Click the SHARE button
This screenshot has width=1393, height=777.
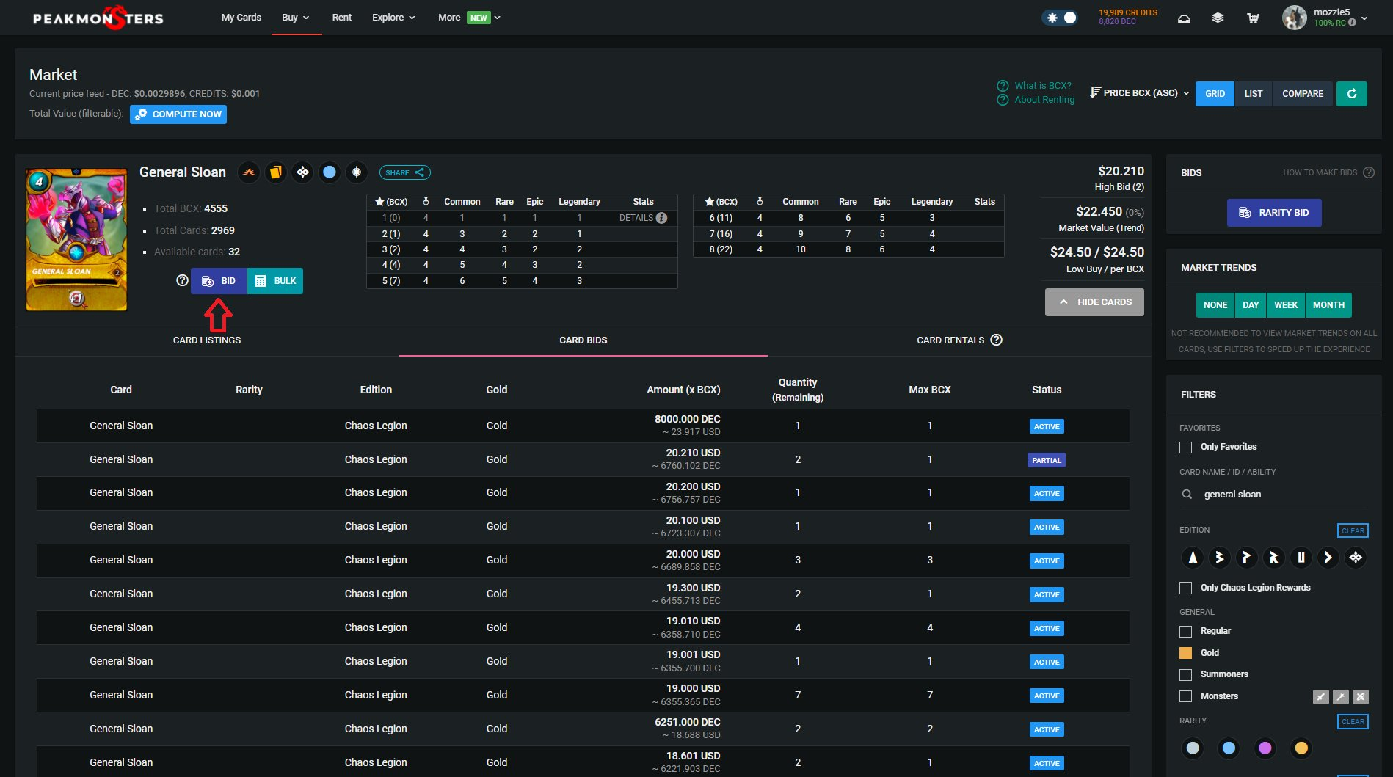click(405, 173)
